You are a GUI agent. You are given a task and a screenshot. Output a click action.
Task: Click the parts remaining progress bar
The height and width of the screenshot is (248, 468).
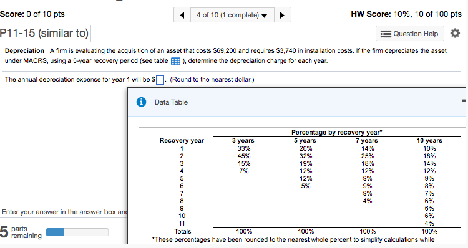tap(77, 232)
